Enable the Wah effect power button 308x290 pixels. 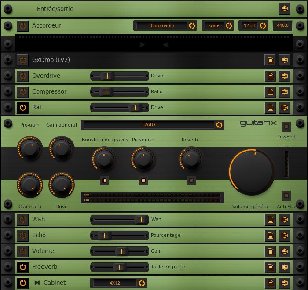[23, 220]
